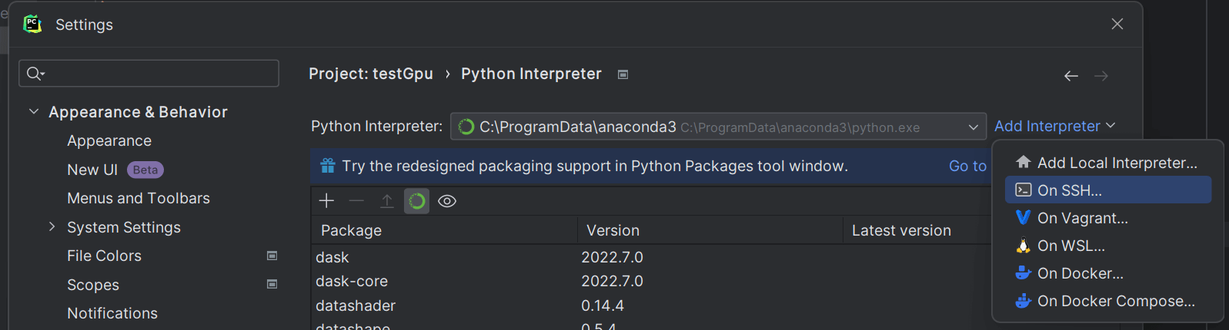Collapse the Appearance & Behavior section
Image resolution: width=1229 pixels, height=330 pixels.
tap(34, 111)
